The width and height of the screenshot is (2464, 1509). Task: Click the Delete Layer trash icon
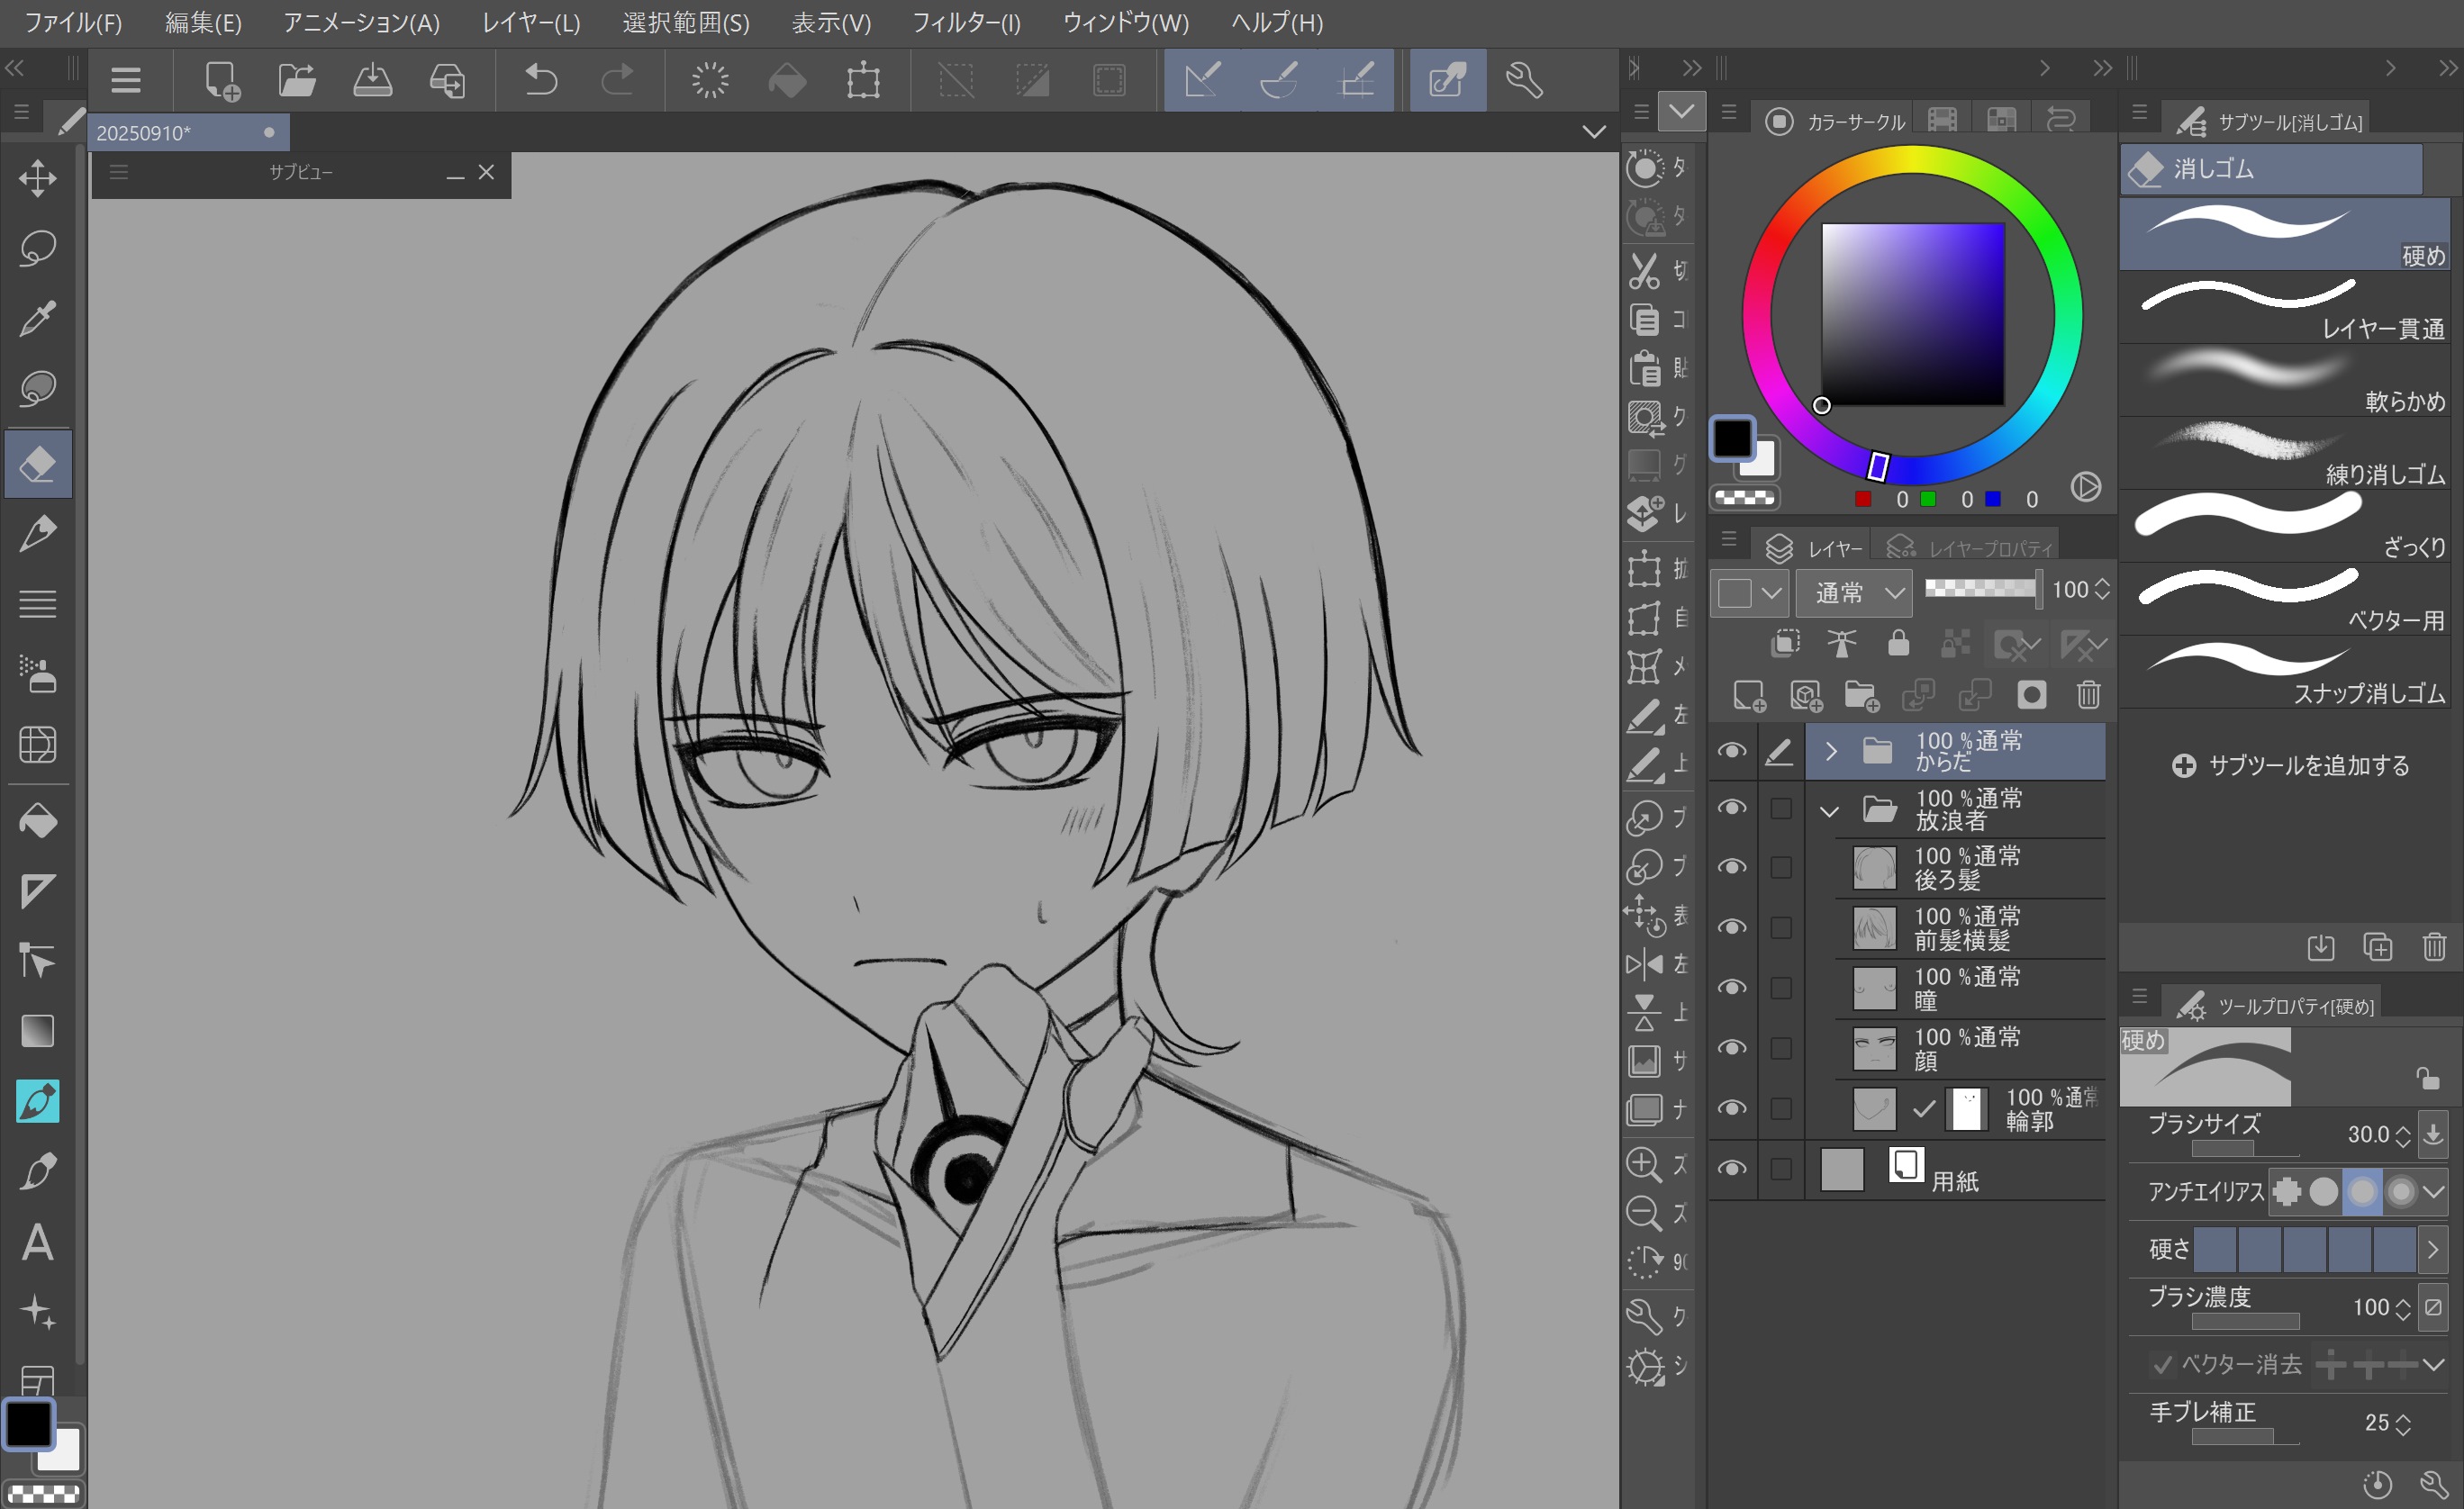pyautogui.click(x=2088, y=695)
